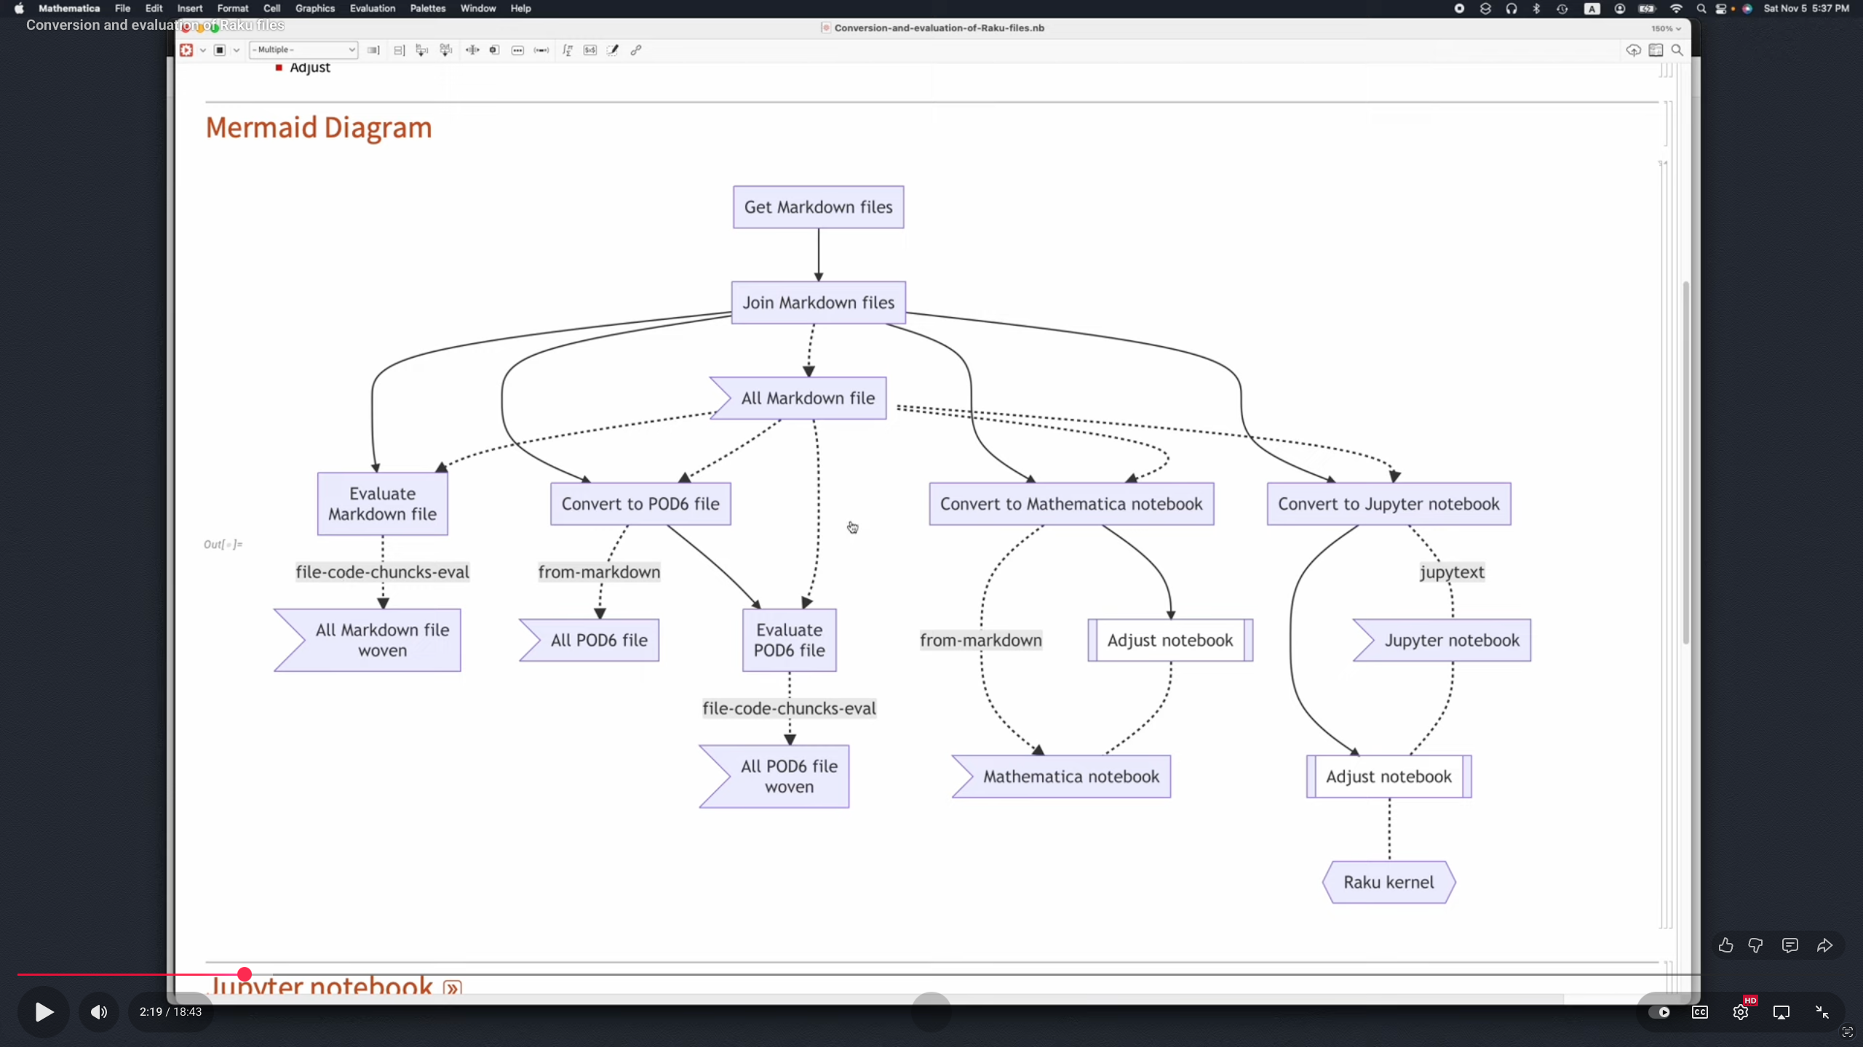Viewport: 1863px width, 1047px height.
Task: Click the evaluate cells gear icon
Action: (x=186, y=50)
